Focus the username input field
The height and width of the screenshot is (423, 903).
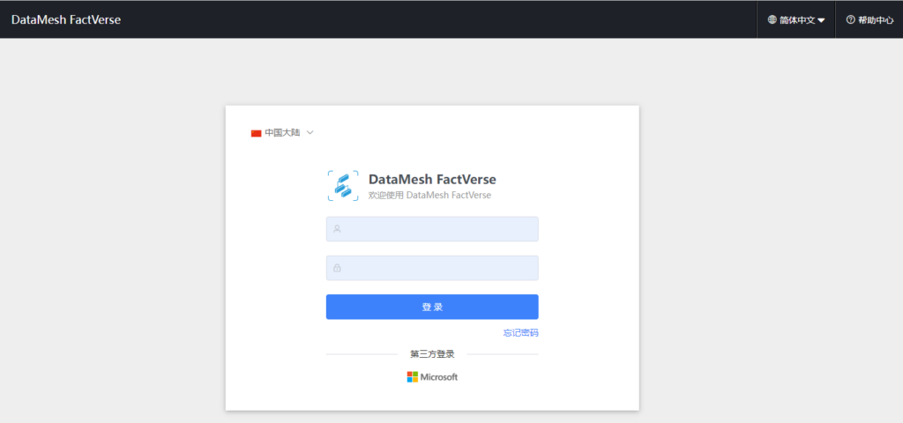pos(432,229)
